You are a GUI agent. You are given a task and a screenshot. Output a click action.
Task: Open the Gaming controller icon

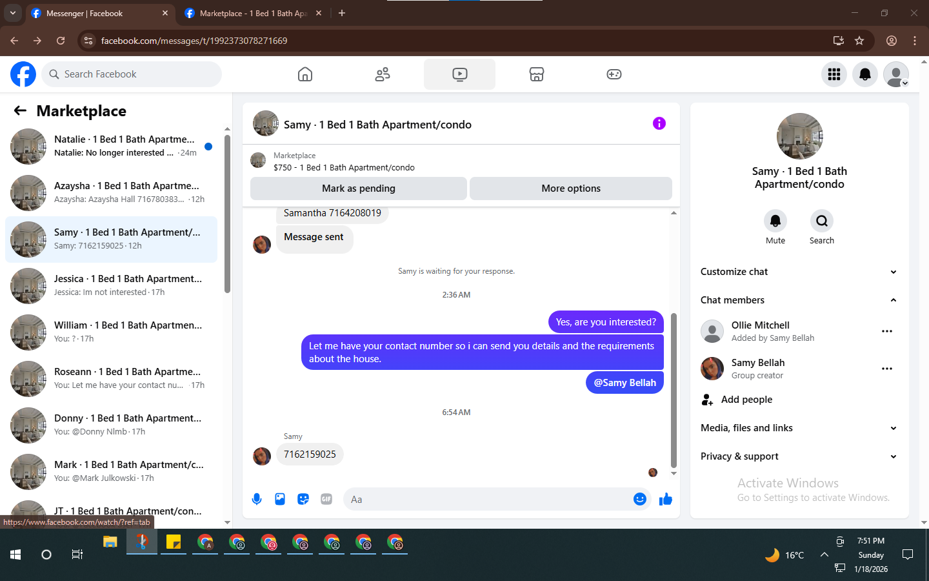click(614, 74)
